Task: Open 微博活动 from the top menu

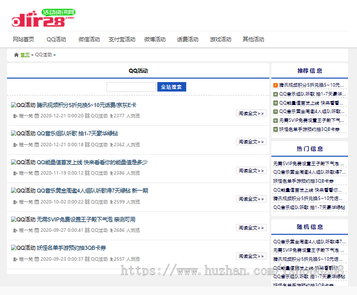Action: pyautogui.click(x=155, y=39)
